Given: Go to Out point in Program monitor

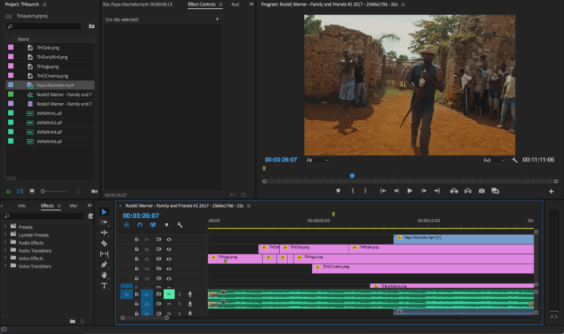Looking at the screenshot, I should 437,191.
